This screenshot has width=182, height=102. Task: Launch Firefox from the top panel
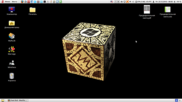click(22, 2)
